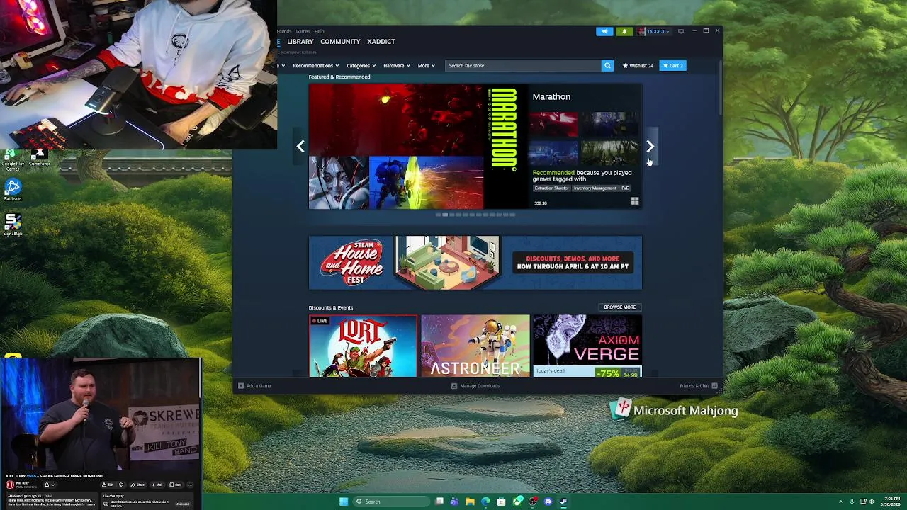Image resolution: width=907 pixels, height=510 pixels.
Task: Click YouTube video Share button
Action: [138, 484]
